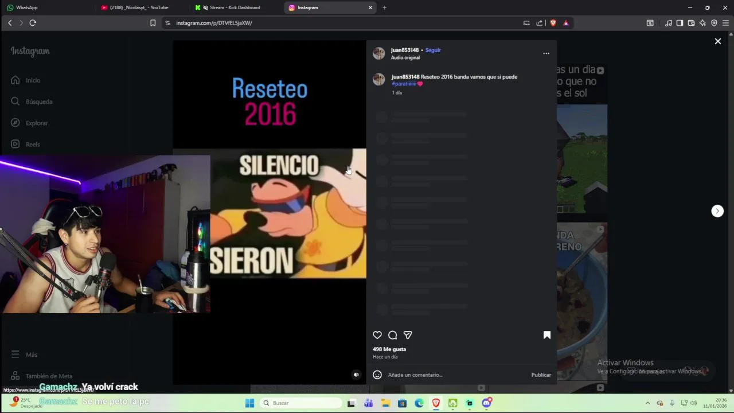Open the Brave Shields lion icon
734x413 pixels.
tap(553, 23)
